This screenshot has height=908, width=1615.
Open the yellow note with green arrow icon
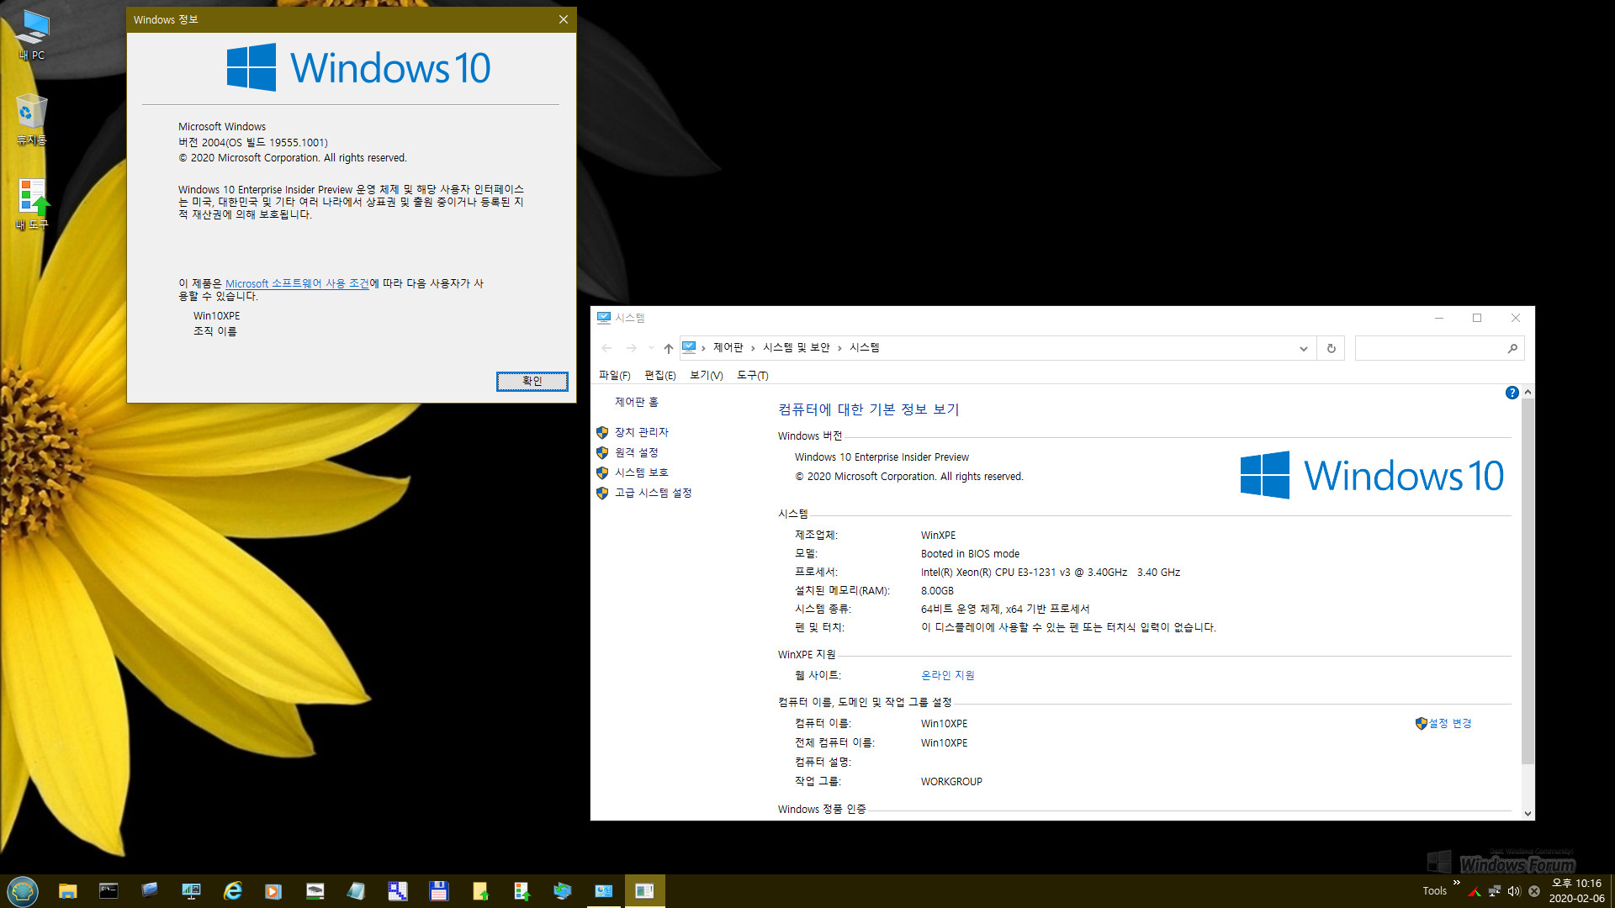pos(479,890)
